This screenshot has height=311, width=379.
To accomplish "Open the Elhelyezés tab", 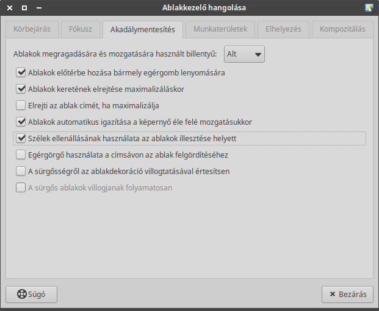I will point(283,29).
